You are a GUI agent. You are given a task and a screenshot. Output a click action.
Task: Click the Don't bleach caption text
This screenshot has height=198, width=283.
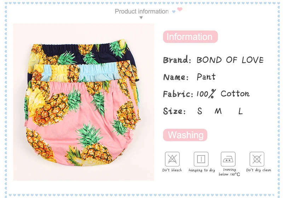[x=172, y=170]
